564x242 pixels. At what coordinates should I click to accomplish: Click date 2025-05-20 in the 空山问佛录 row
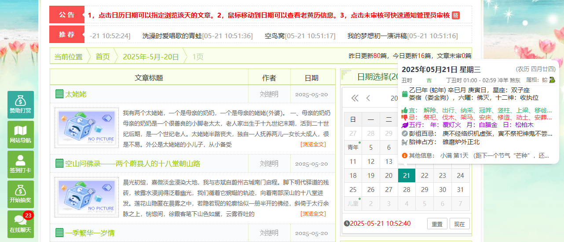(x=311, y=164)
